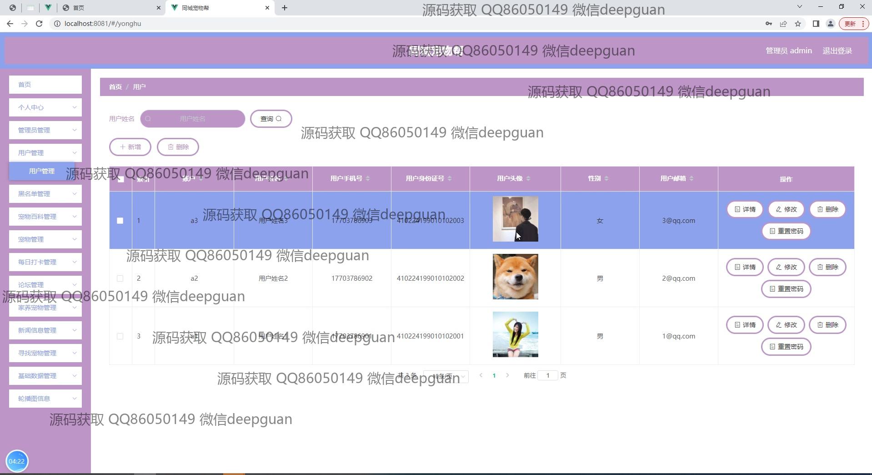
Task: Sort by 性别 column arrows
Action: (x=606, y=178)
